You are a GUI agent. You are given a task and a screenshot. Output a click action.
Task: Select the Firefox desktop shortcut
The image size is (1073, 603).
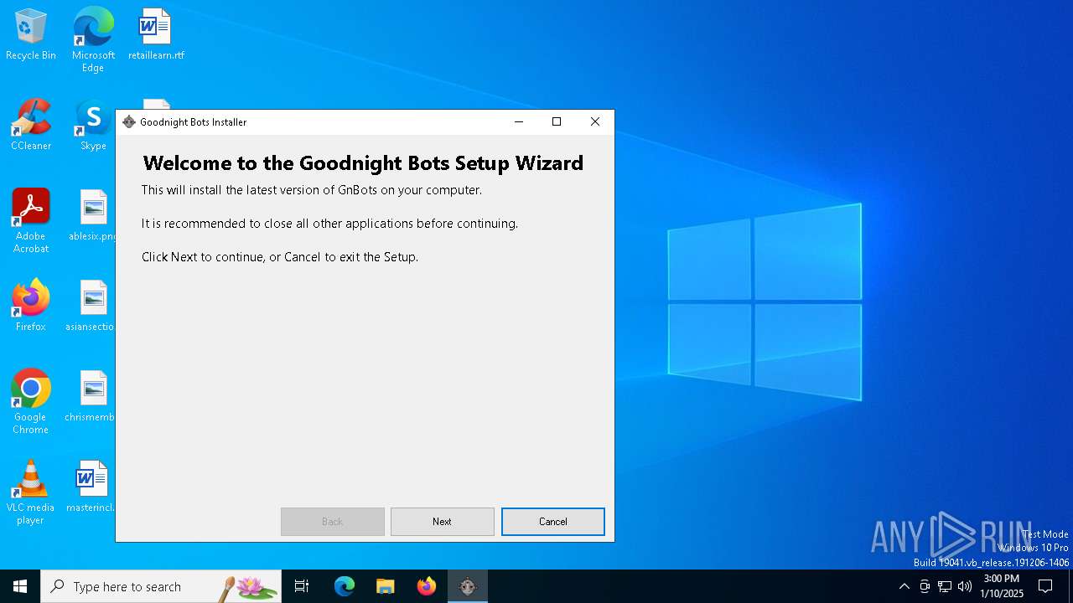pyautogui.click(x=31, y=307)
